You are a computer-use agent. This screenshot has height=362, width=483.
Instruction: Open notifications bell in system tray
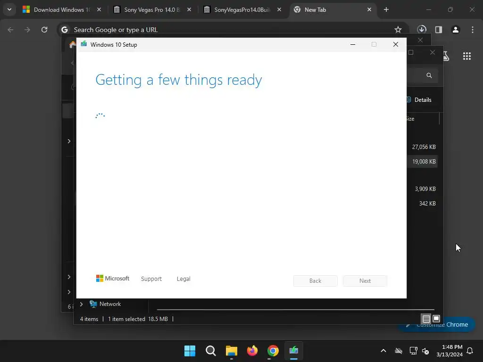coord(470,351)
